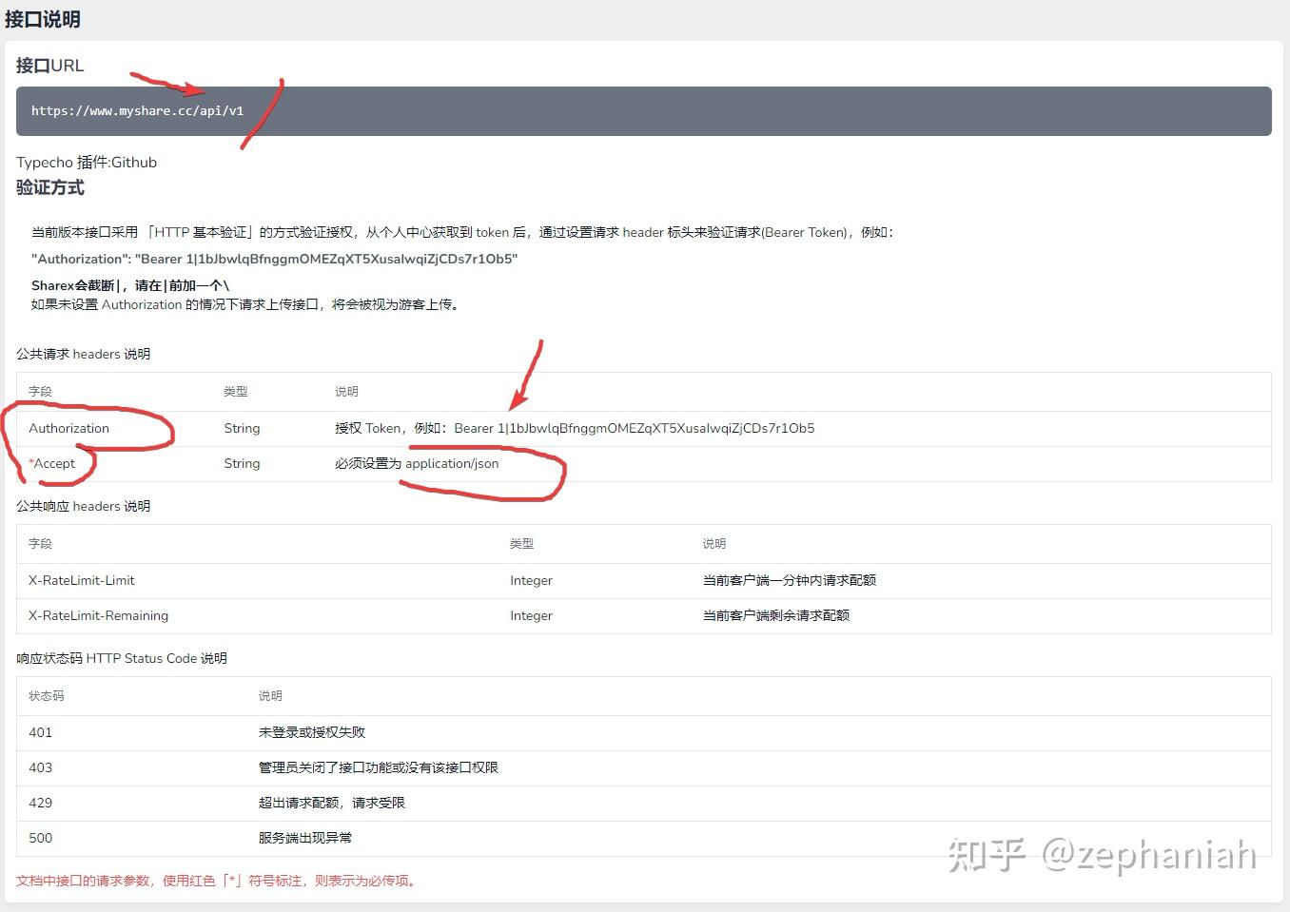This screenshot has width=1290, height=912.
Task: Select the circled Authorization field in the headers table
Action: click(68, 428)
